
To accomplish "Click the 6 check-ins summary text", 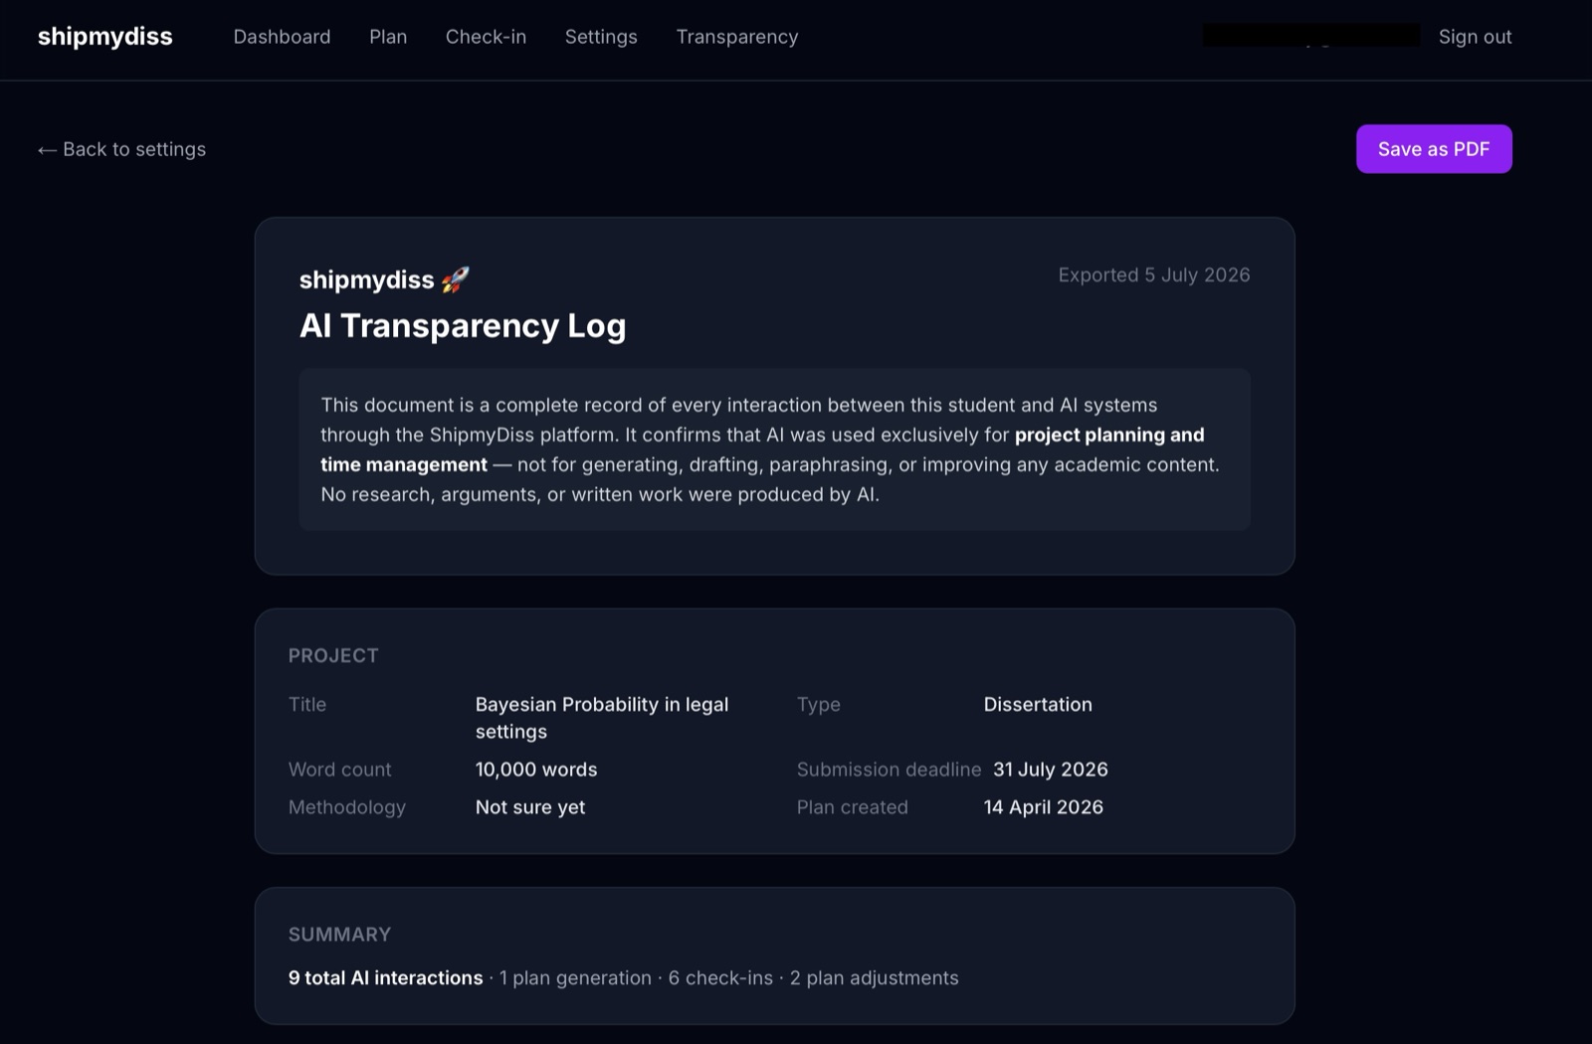I will 720,978.
